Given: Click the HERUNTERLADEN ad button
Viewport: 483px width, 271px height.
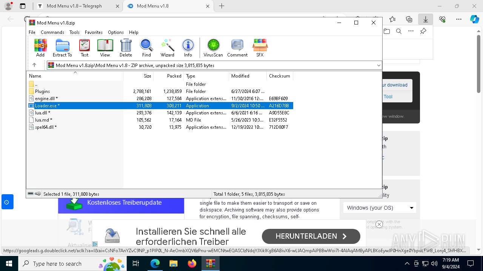Looking at the screenshot, I should (x=311, y=236).
